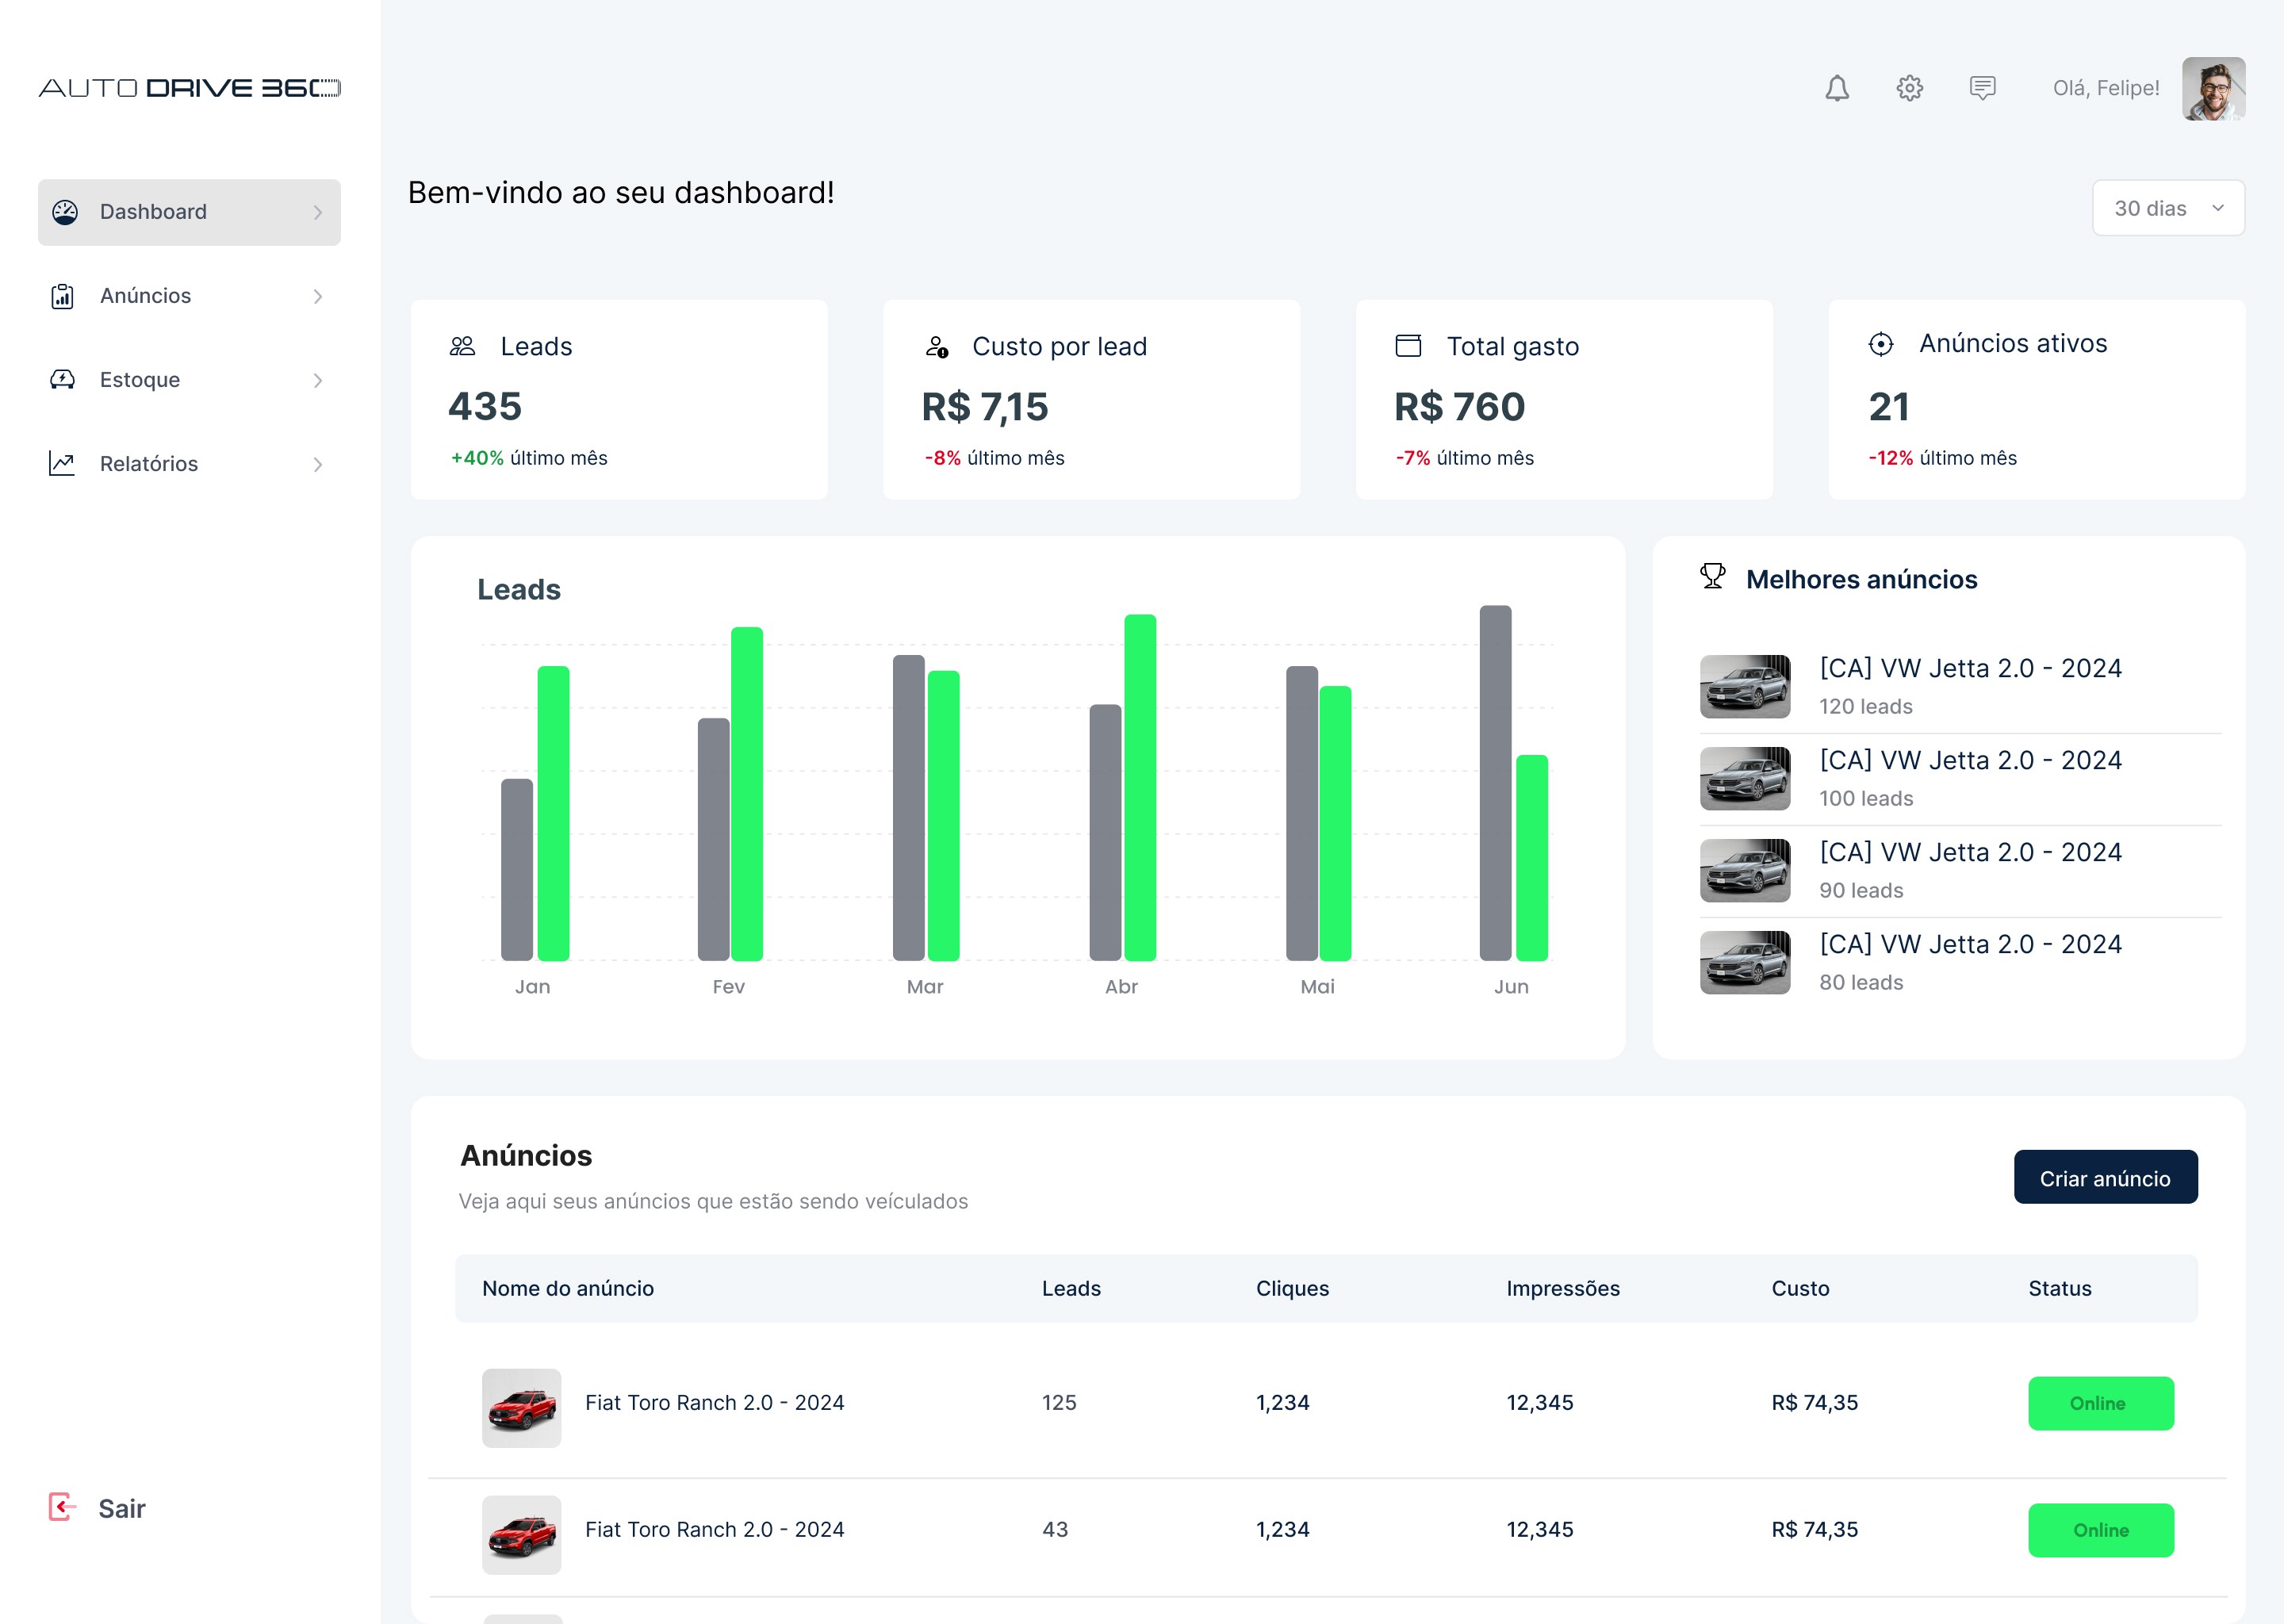
Task: Toggle the Online status of first Fiat Toro ad
Action: coord(2101,1403)
